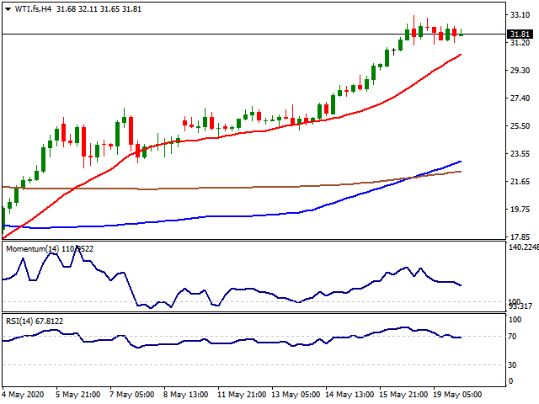Select the 21.65 price axis label
Screen dimensions: 539x404
[x=520, y=182]
